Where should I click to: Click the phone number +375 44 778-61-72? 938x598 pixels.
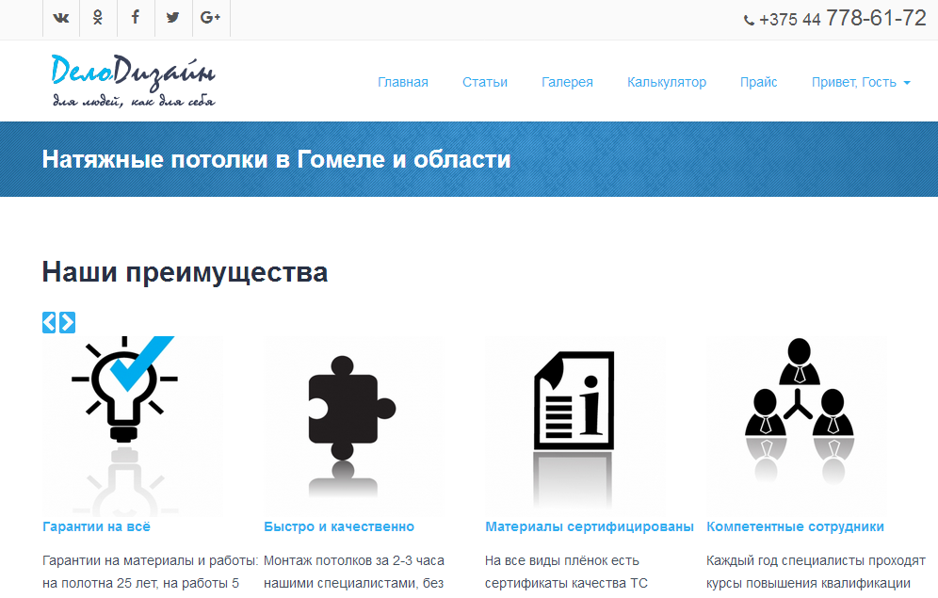coord(842,19)
